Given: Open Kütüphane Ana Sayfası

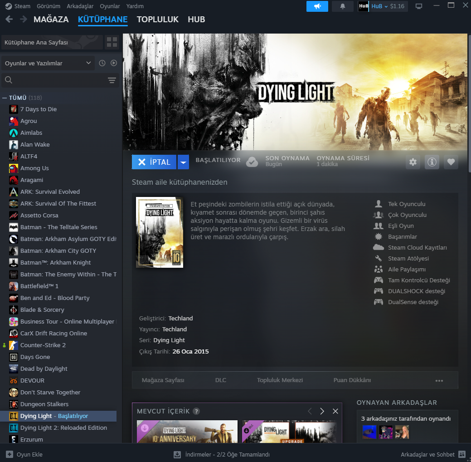Looking at the screenshot, I should (52, 42).
